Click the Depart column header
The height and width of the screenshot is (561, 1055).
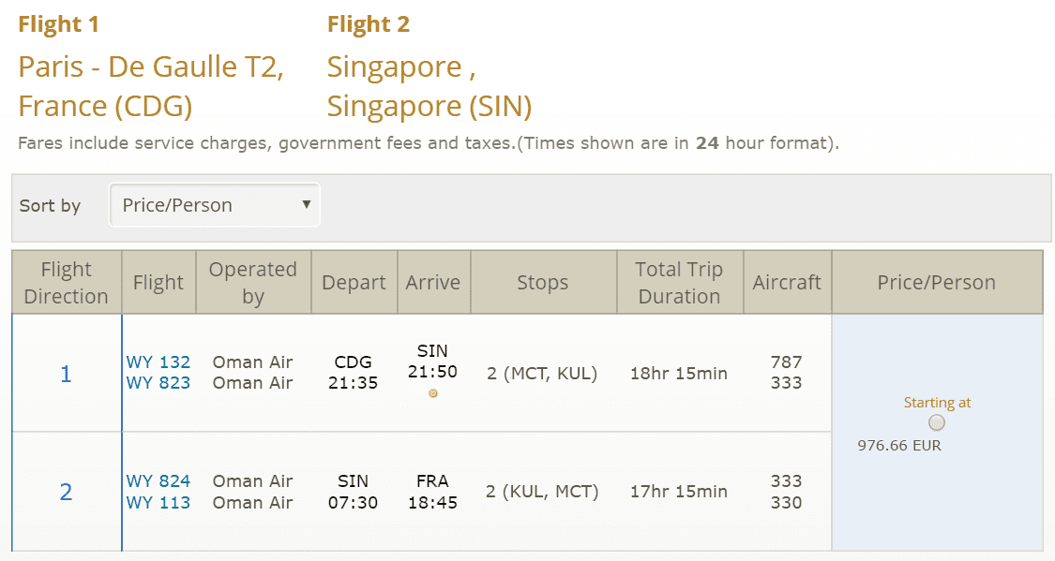(354, 282)
